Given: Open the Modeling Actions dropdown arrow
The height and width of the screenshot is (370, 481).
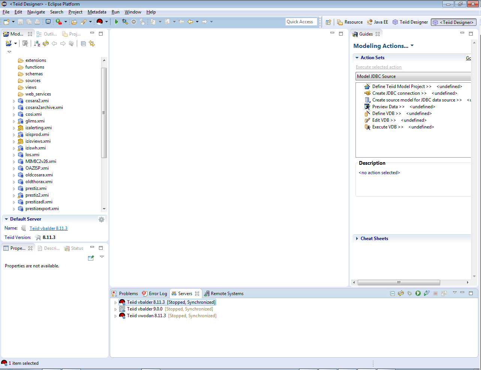Looking at the screenshot, I should [x=412, y=46].
